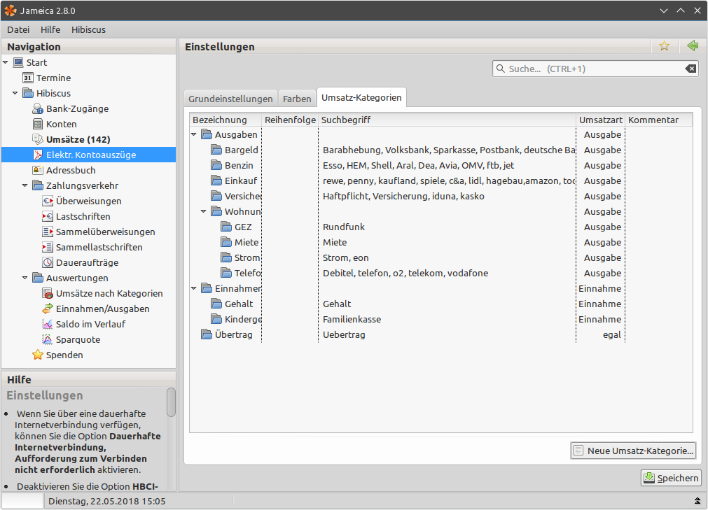Collapse the Hibiscus navigation node
Image resolution: width=708 pixels, height=510 pixels.
click(x=15, y=93)
